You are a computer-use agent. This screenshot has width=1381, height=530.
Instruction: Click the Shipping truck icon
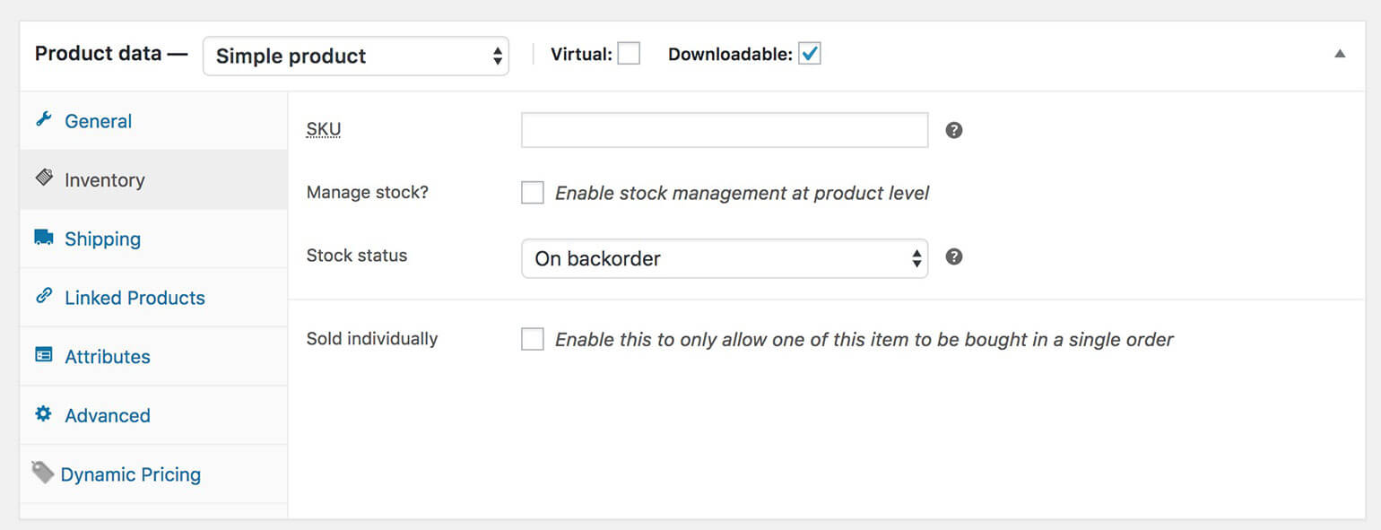click(x=43, y=238)
